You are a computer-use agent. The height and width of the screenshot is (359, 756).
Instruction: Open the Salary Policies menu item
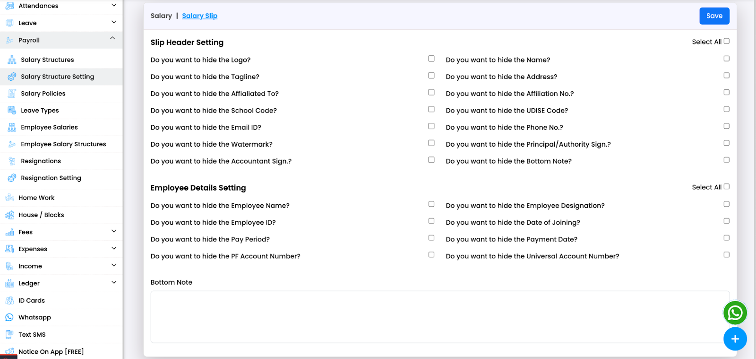coord(43,94)
